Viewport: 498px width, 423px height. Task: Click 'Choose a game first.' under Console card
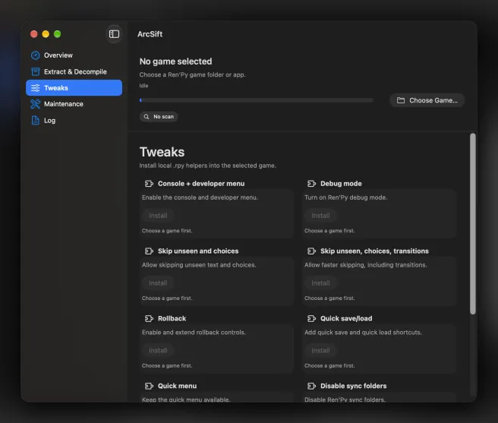[167, 231]
